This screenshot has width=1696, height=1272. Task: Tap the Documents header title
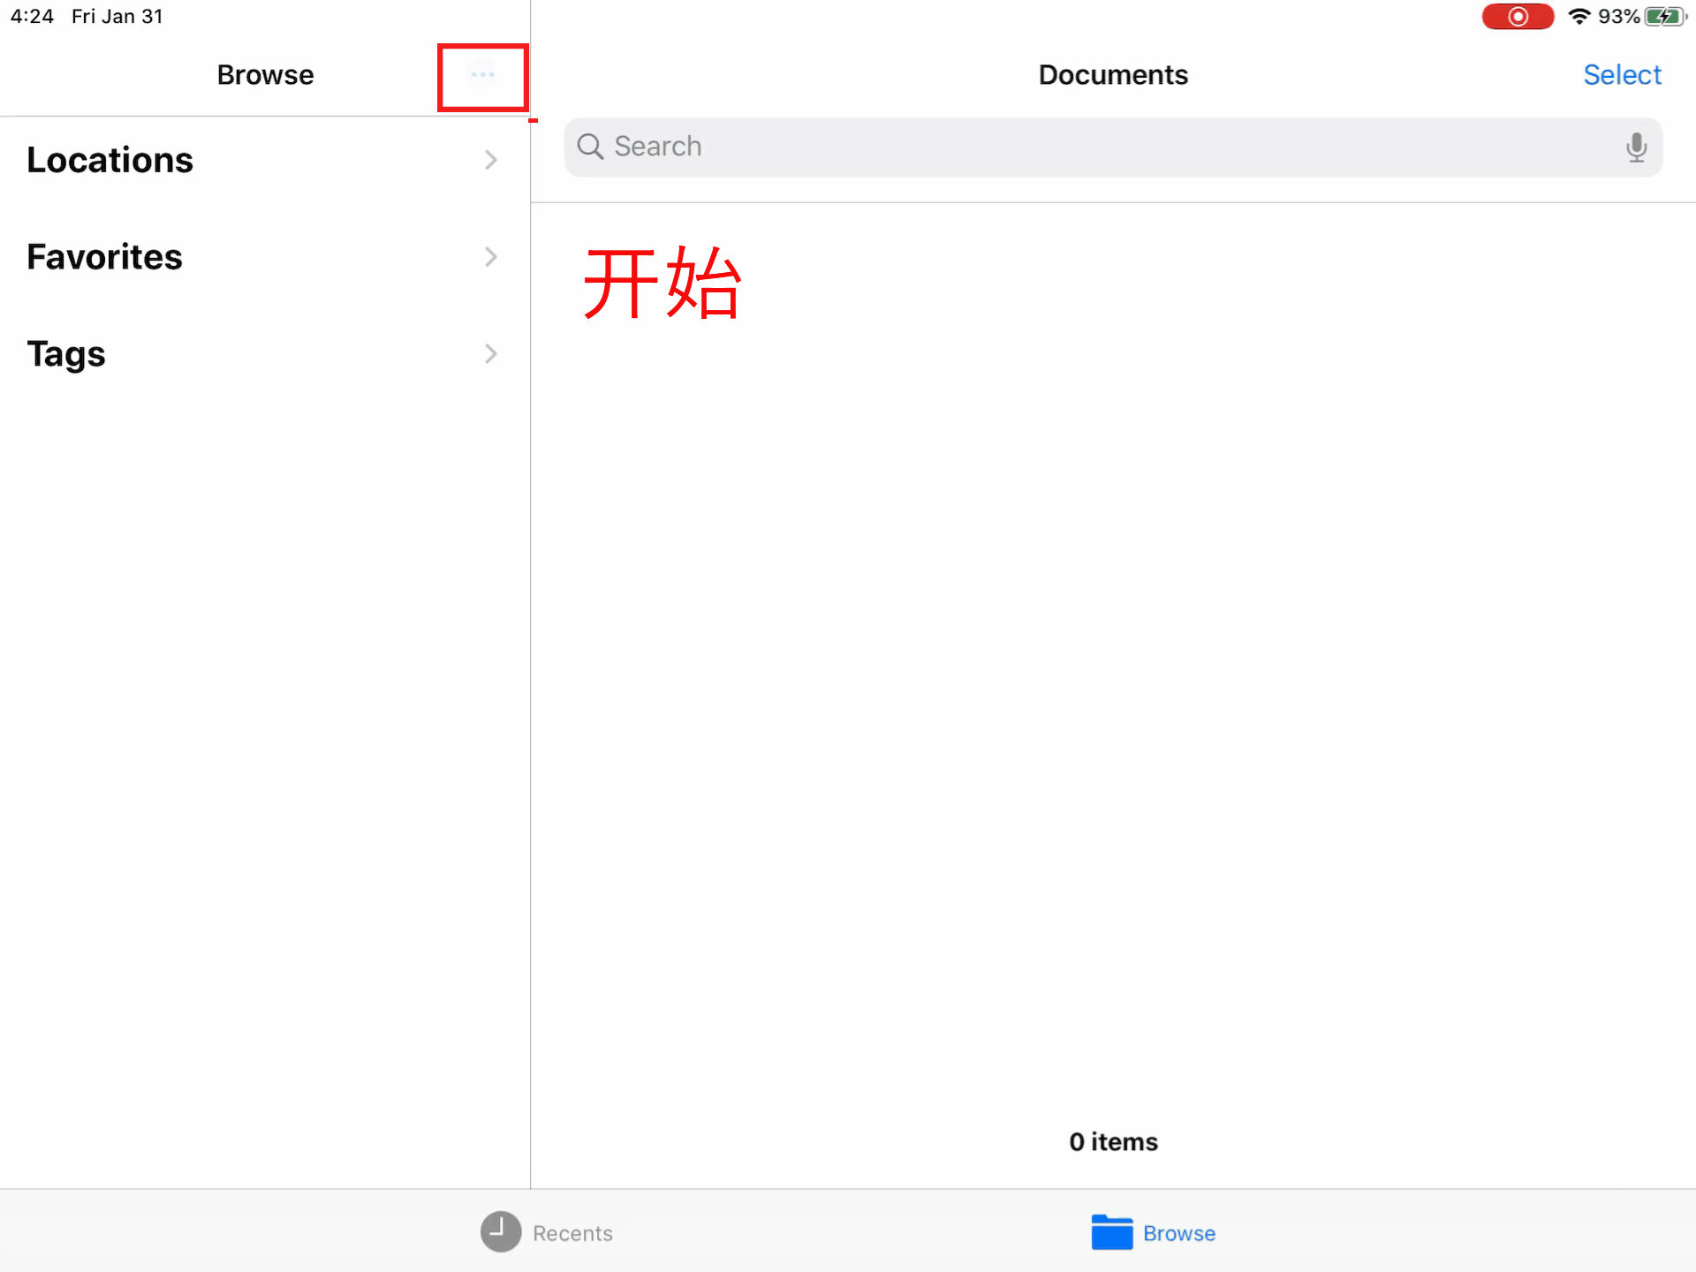(x=1113, y=74)
